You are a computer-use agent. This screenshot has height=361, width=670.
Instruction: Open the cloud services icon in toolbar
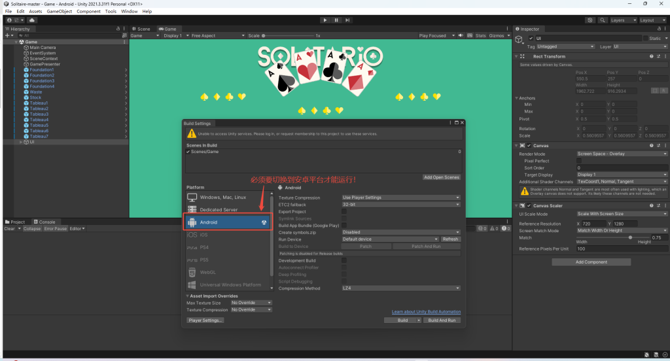click(x=31, y=20)
